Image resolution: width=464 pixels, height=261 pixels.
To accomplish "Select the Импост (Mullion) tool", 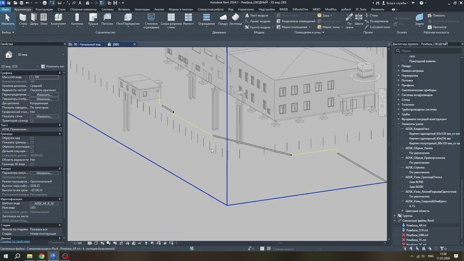I will click(x=188, y=19).
